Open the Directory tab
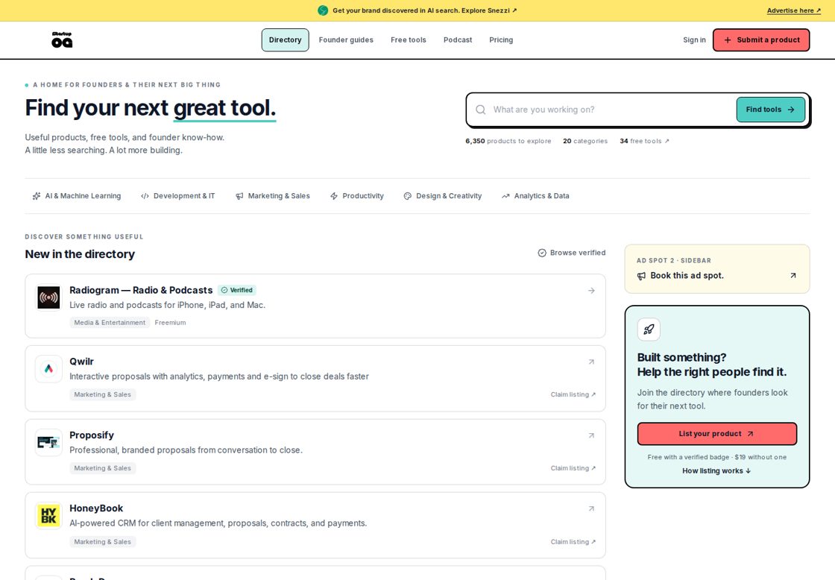The image size is (835, 580). (x=285, y=40)
